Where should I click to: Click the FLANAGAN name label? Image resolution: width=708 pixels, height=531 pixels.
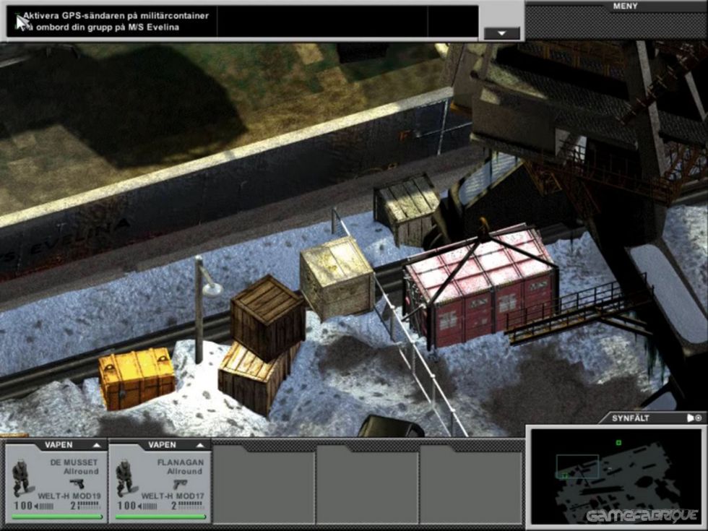(181, 462)
